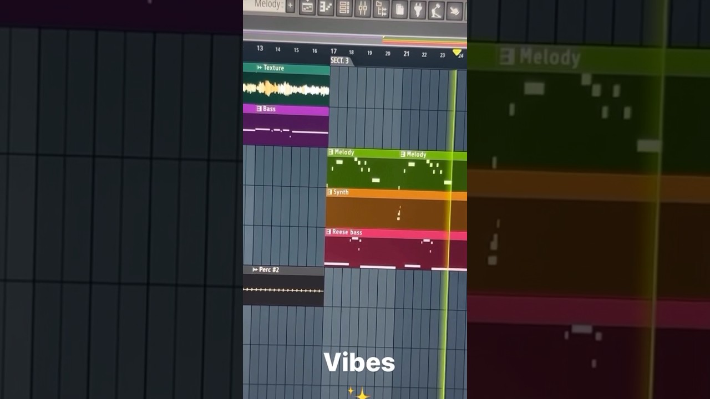The height and width of the screenshot is (399, 710).
Task: Open the first Melody clip's menu icon
Action: [x=331, y=152]
